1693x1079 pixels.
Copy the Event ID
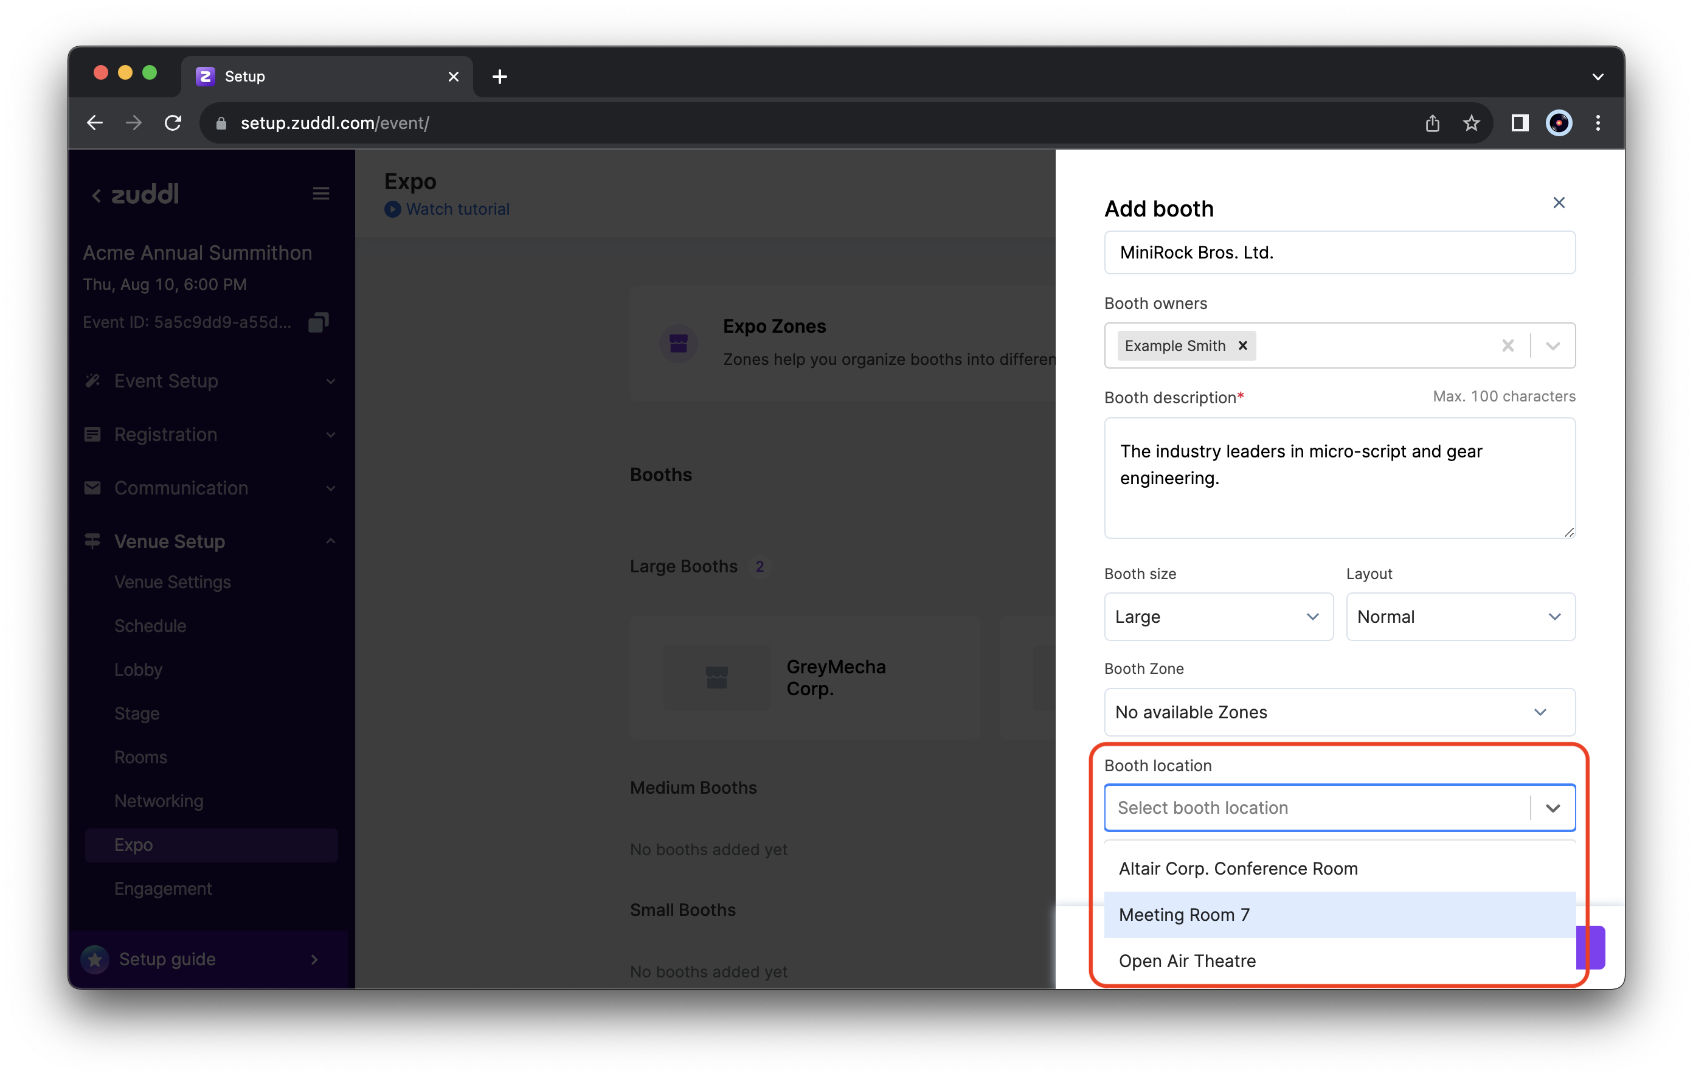(319, 322)
